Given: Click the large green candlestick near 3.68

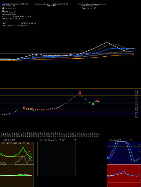Looking at the screenshot, I should click(x=93, y=104).
